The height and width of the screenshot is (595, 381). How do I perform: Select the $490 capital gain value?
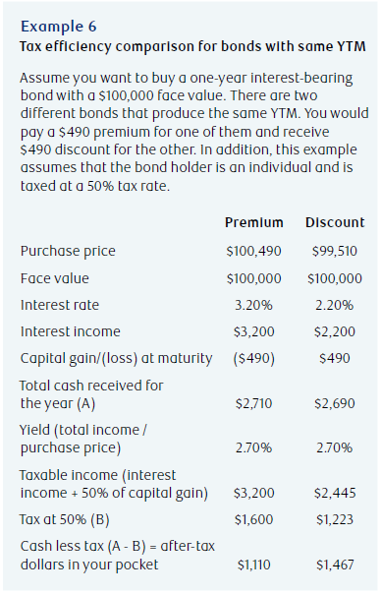[335, 358]
